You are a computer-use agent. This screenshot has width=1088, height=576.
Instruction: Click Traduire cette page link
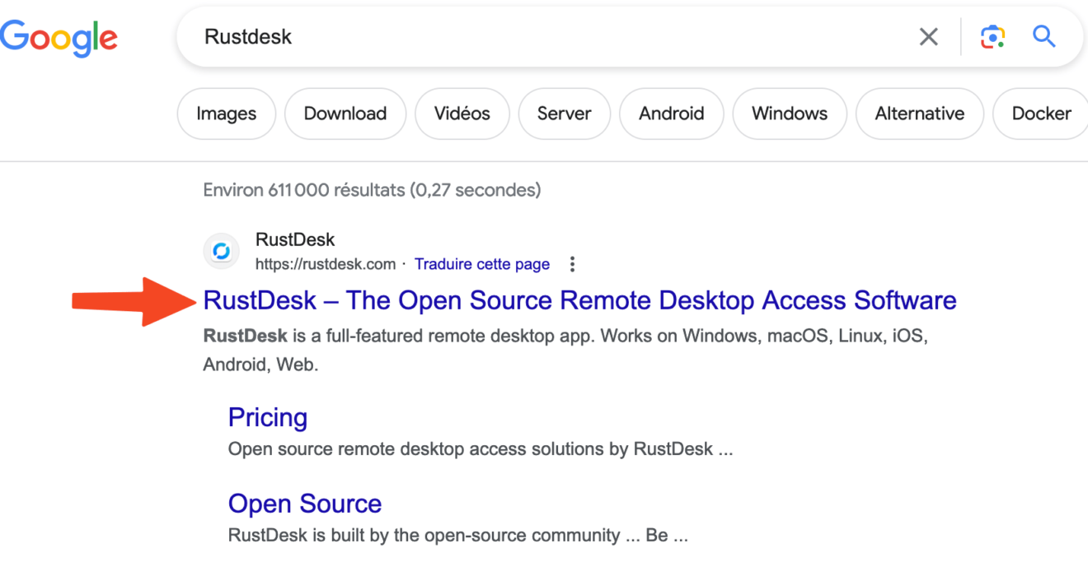click(x=482, y=264)
